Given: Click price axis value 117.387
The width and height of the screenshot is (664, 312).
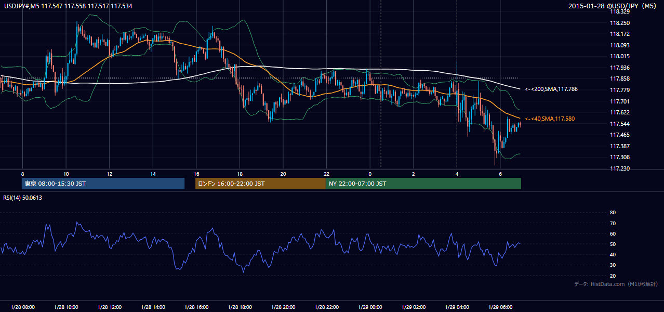Looking at the screenshot, I should (619, 146).
